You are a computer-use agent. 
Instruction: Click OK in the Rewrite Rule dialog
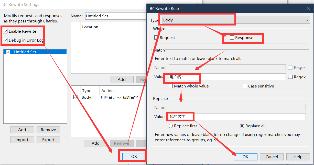(x=245, y=157)
